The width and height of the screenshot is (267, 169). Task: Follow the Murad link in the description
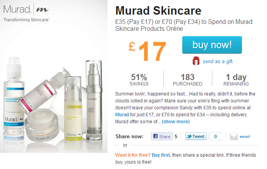pyautogui.click(x=122, y=115)
